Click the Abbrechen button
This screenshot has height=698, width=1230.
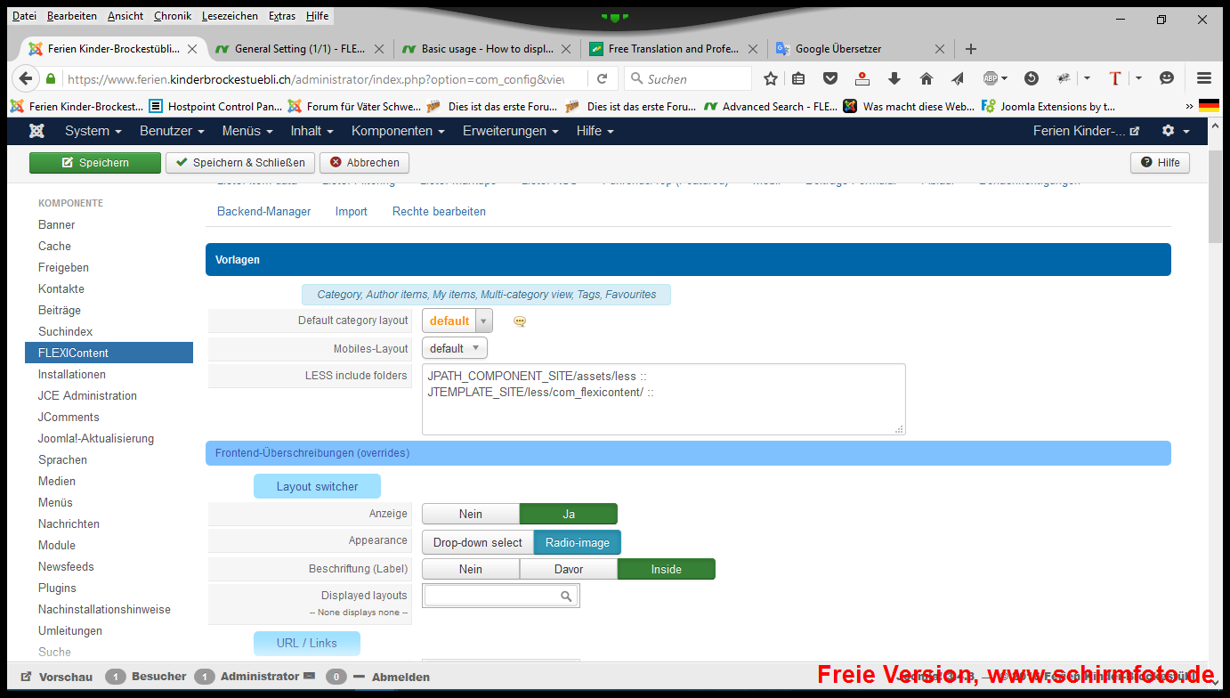(x=364, y=163)
